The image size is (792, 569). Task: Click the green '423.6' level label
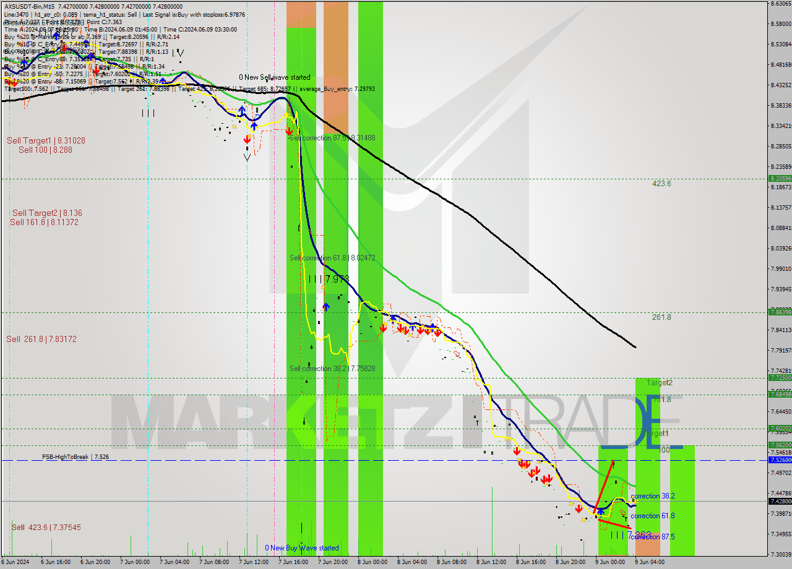tap(661, 184)
